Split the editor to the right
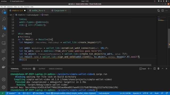Image resolution: width=170 pixels, height=95 pixels. [163, 11]
